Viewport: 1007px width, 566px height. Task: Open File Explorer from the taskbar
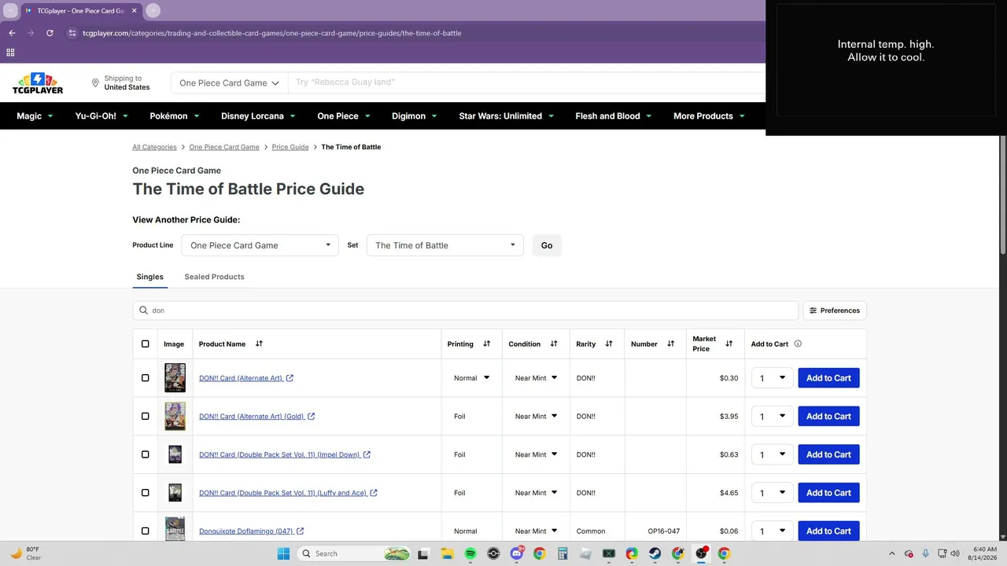pos(447,553)
